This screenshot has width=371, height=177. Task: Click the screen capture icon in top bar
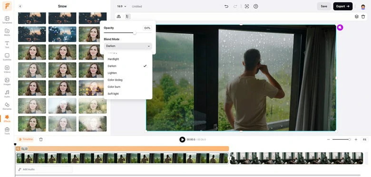[x=247, y=6]
